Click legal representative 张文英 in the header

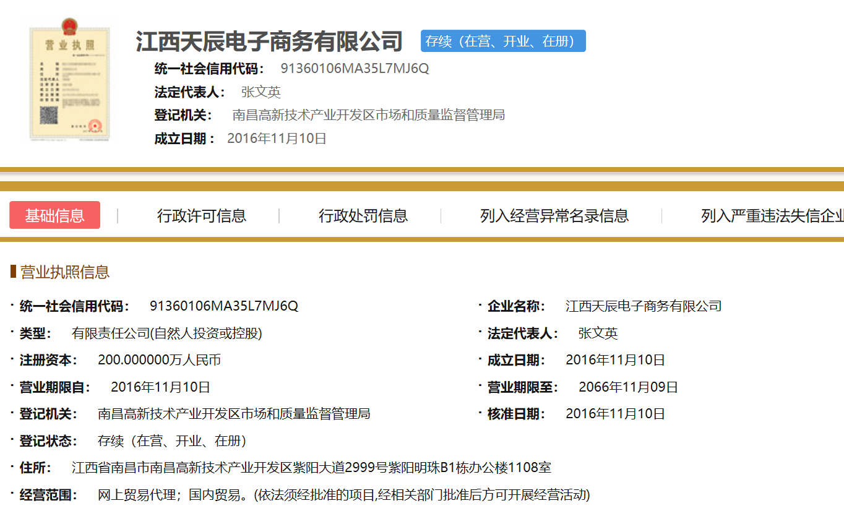pos(261,92)
